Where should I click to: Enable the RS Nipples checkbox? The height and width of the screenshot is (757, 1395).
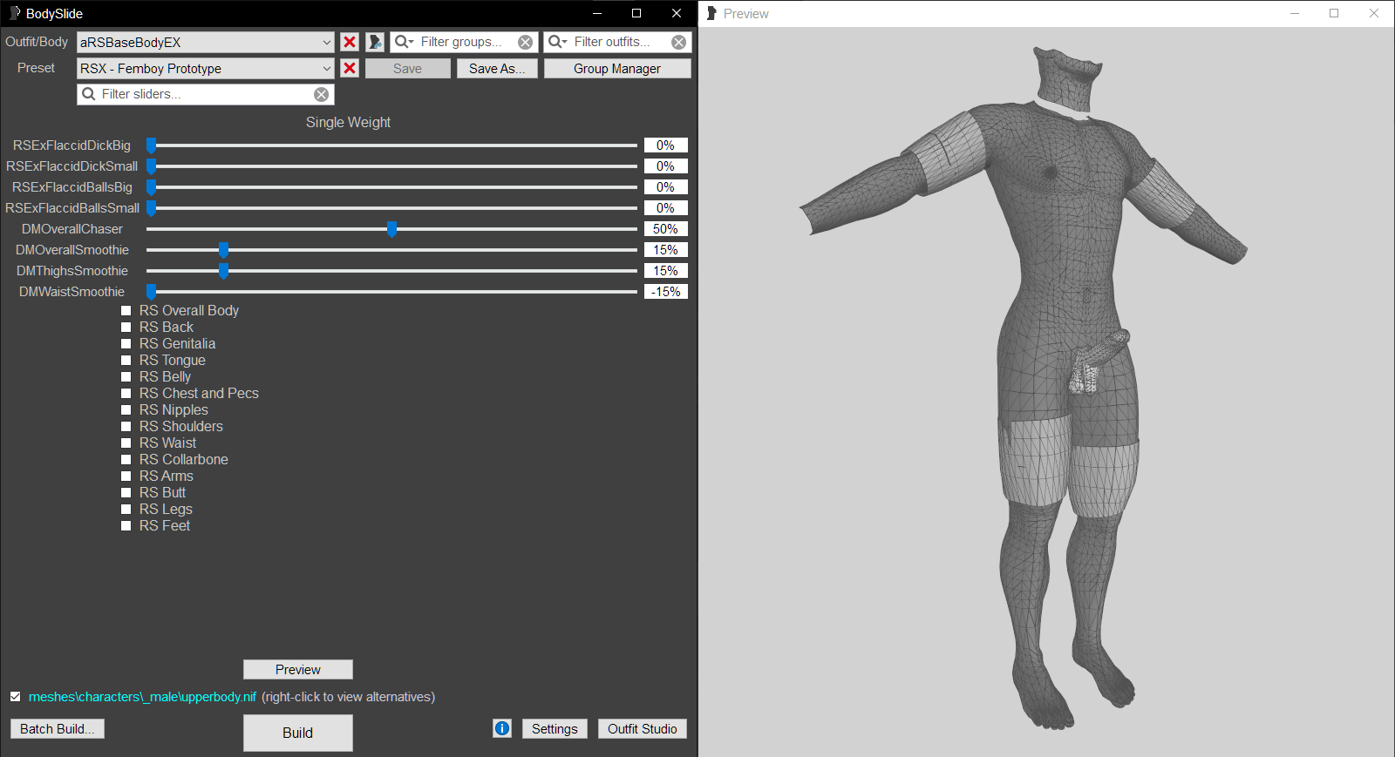point(126,410)
